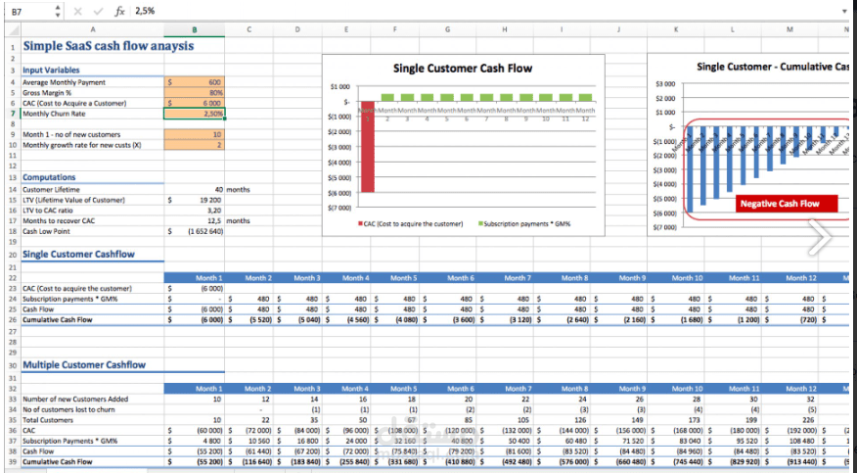Open the Name Box stepper arrows
Viewport: 857px width, 473px height.
click(58, 11)
